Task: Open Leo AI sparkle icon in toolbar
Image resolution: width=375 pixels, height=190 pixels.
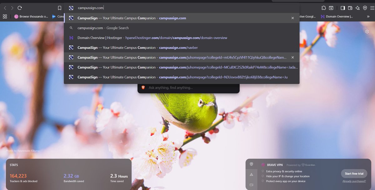Action: (x=357, y=8)
